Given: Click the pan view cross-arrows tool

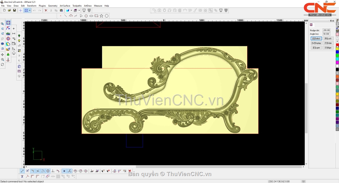Looking at the screenshot, I should click(x=3, y=54).
